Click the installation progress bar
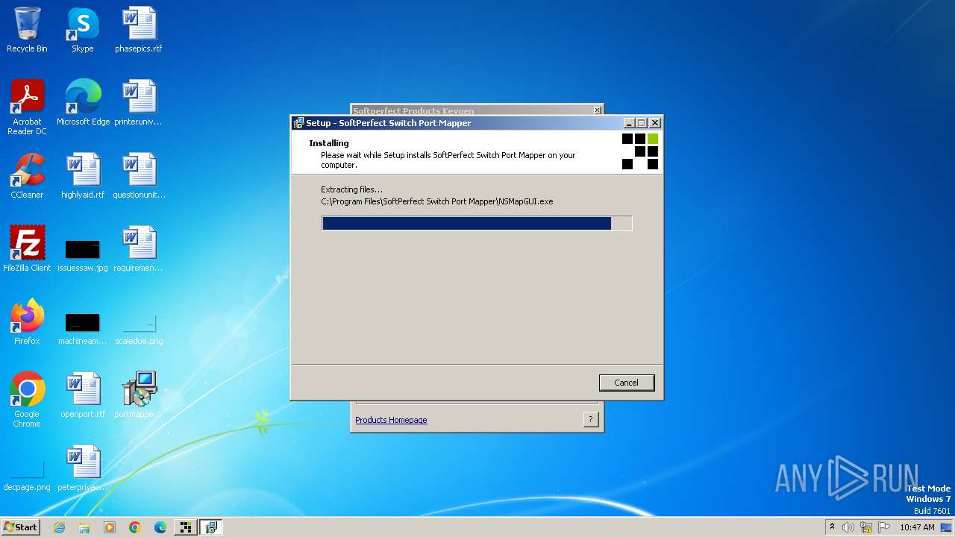The width and height of the screenshot is (955, 537). (477, 223)
